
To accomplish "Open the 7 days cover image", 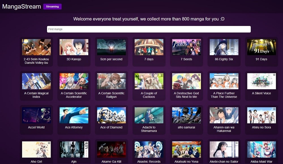I will [x=149, y=47].
